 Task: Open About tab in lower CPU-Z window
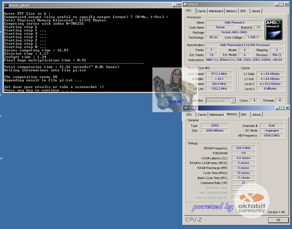256,115
